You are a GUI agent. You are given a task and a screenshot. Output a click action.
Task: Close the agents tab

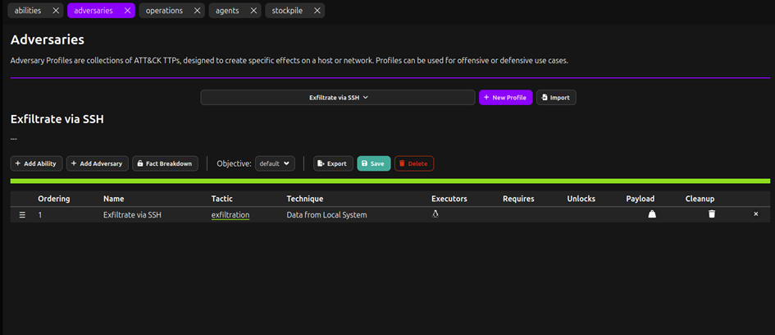(x=253, y=11)
